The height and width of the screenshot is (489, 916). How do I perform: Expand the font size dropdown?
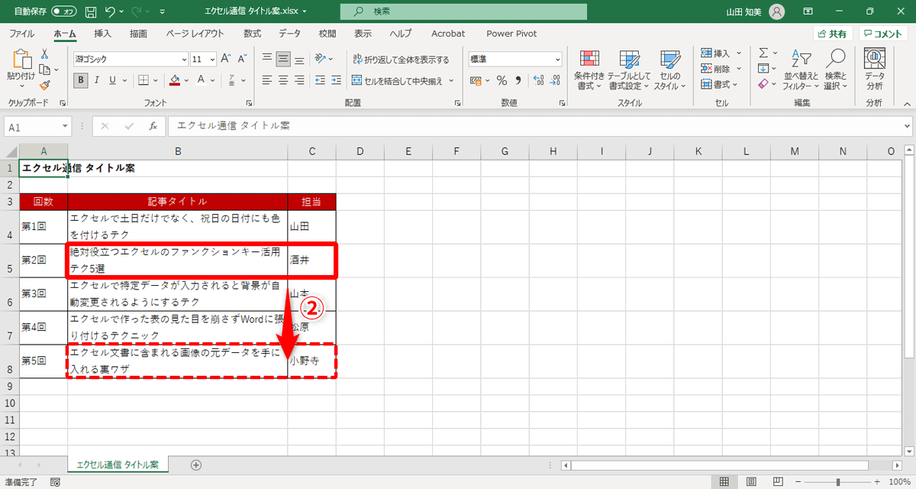[x=214, y=59]
